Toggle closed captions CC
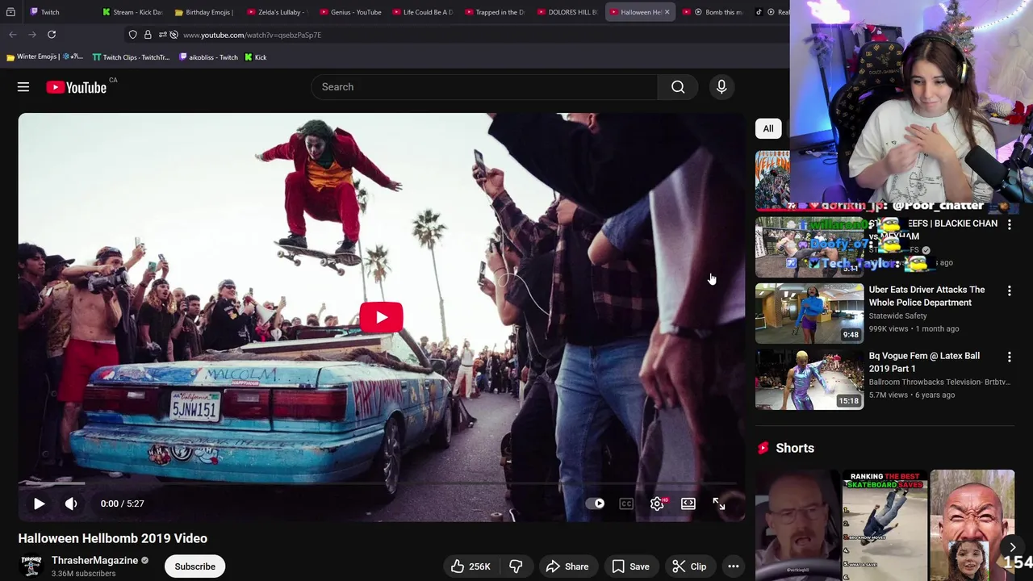This screenshot has height=581, width=1033. pyautogui.click(x=626, y=504)
